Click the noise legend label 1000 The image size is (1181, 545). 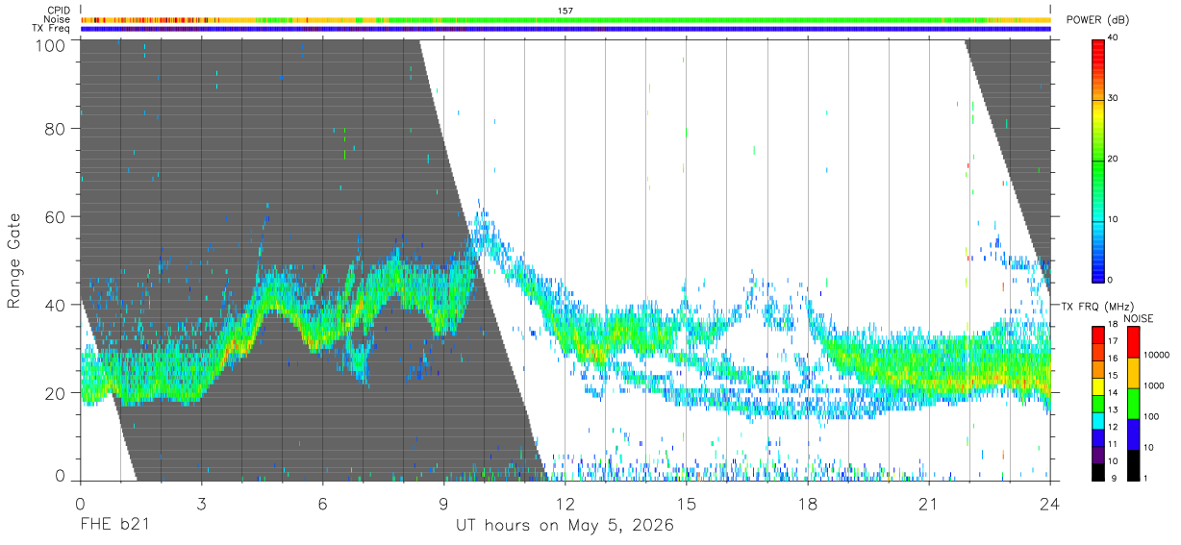point(1154,385)
